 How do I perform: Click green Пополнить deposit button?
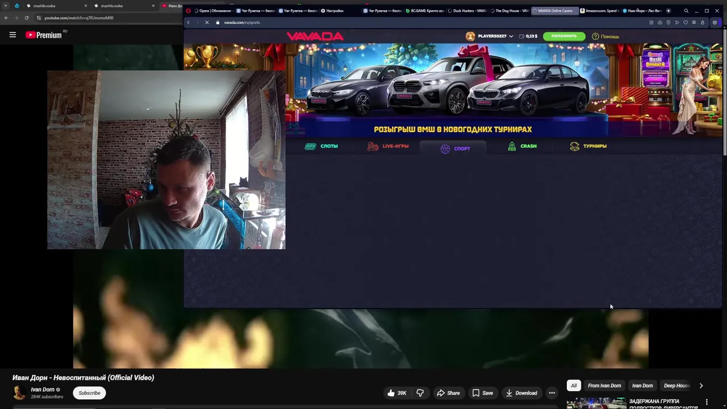[x=564, y=36]
